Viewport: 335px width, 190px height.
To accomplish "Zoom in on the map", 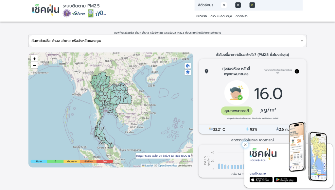I will (34, 59).
